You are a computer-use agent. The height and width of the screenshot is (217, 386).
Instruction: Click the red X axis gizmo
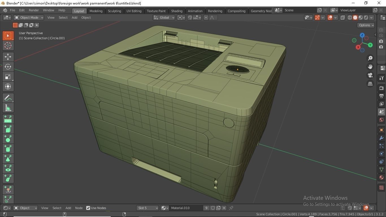pos(358,47)
